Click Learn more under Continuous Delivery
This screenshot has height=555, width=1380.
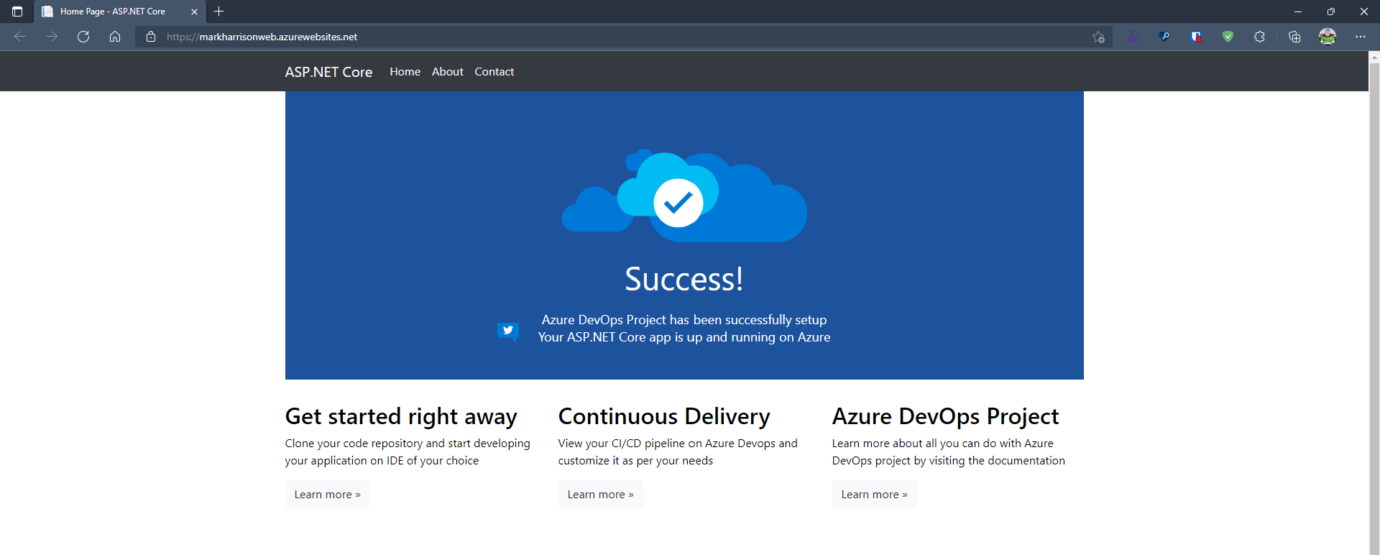click(600, 495)
